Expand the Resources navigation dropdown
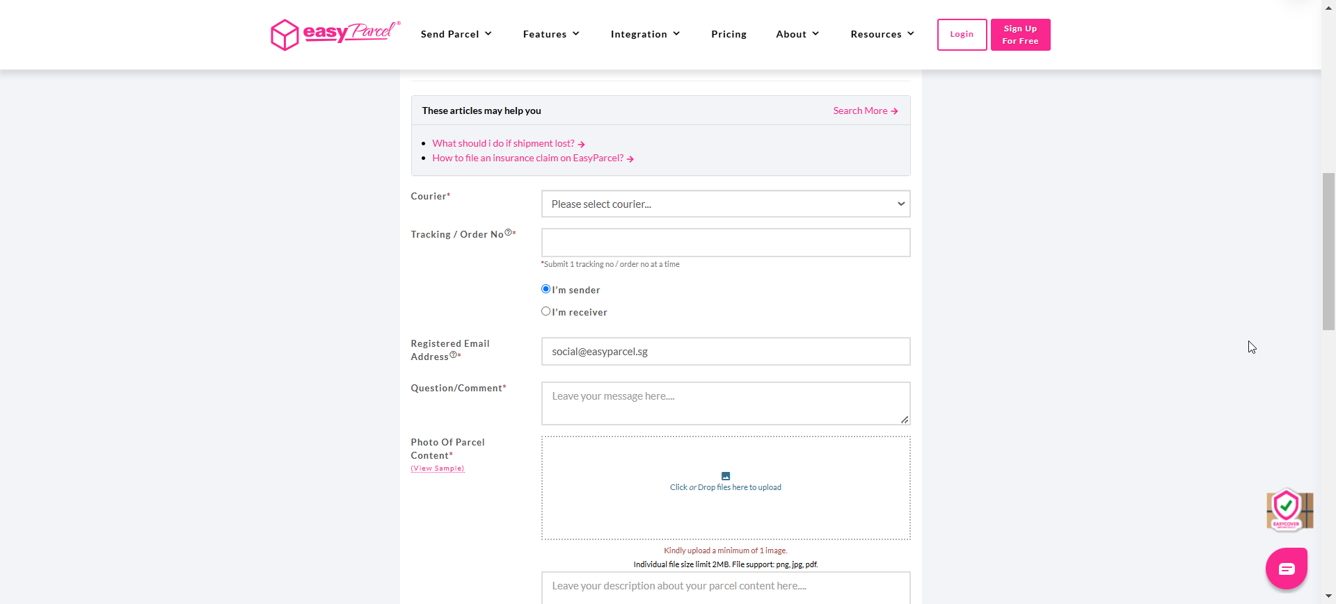Image resolution: width=1336 pixels, height=604 pixels. coord(882,34)
